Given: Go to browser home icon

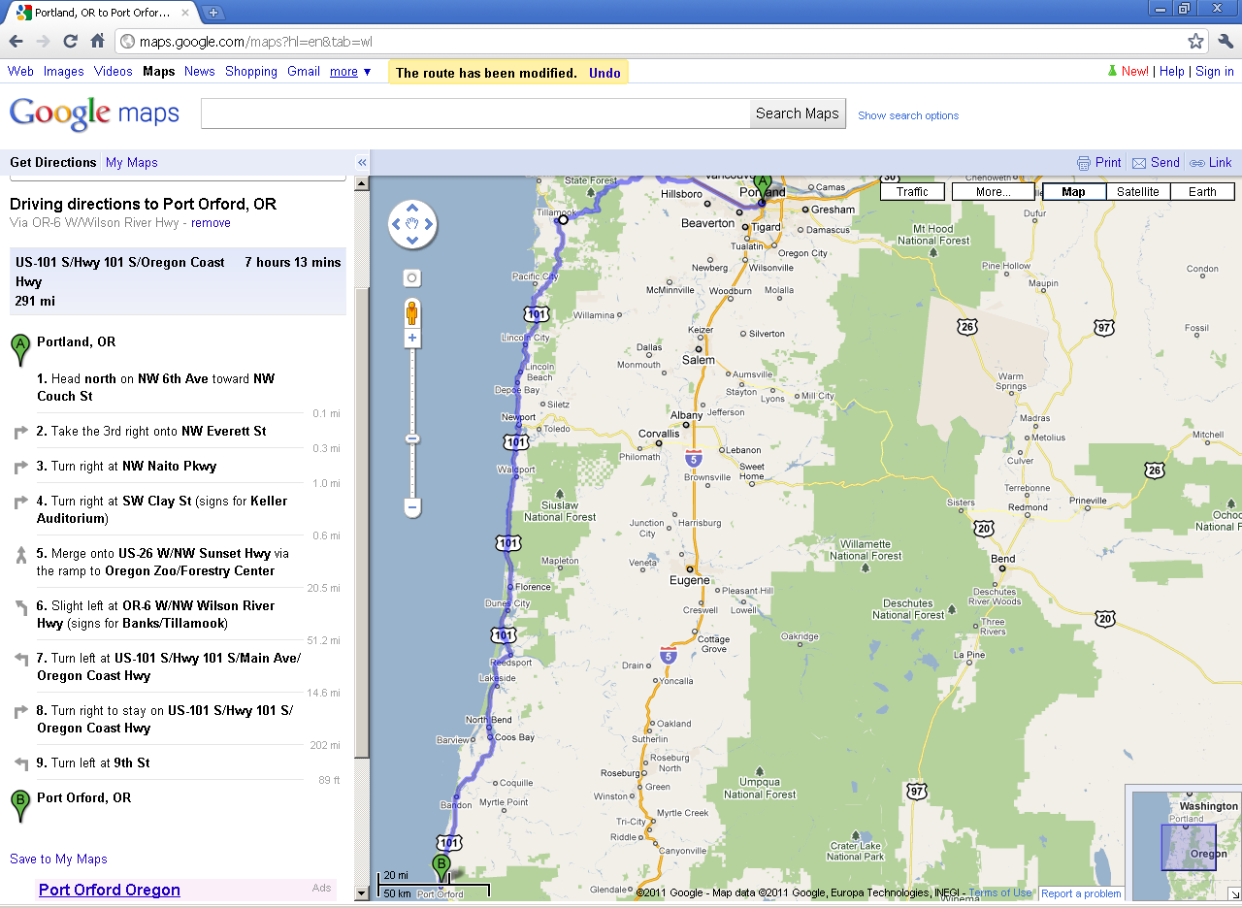Looking at the screenshot, I should pyautogui.click(x=97, y=41).
